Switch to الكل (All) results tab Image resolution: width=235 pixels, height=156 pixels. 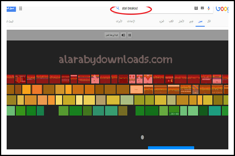209,21
